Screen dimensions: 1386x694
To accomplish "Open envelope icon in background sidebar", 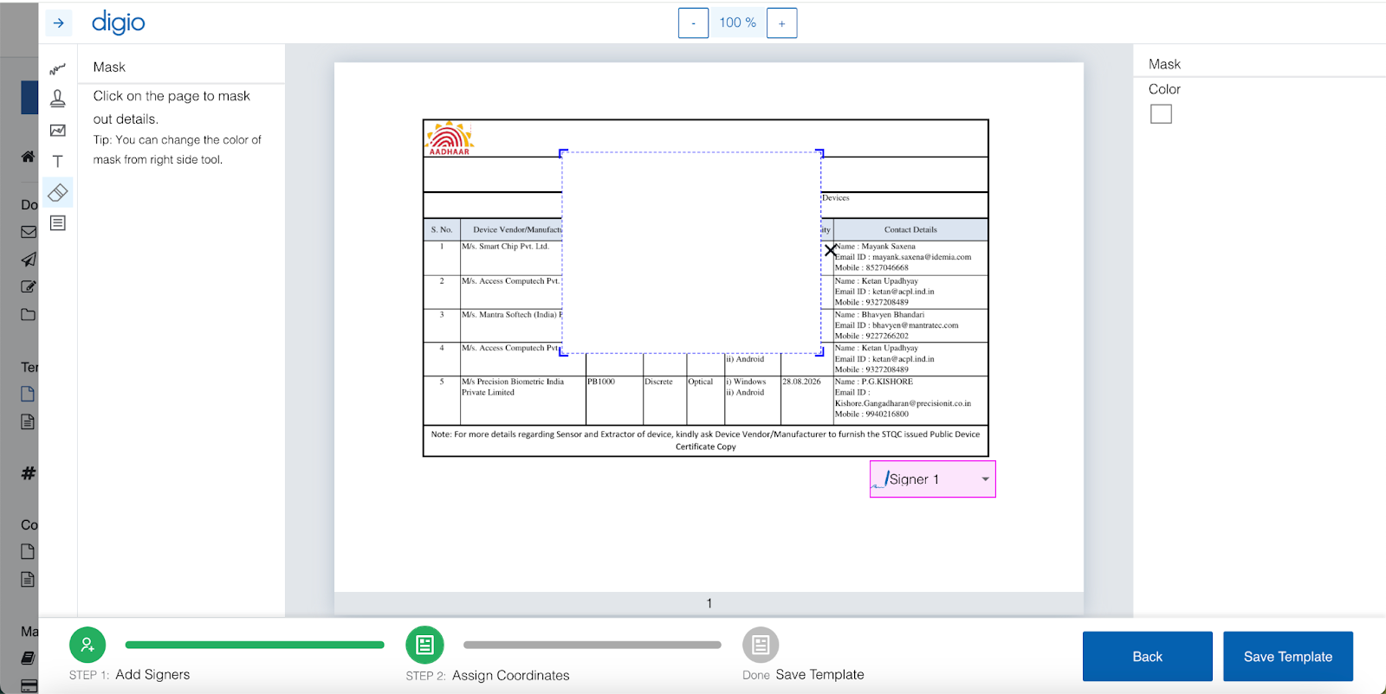I will pyautogui.click(x=29, y=232).
